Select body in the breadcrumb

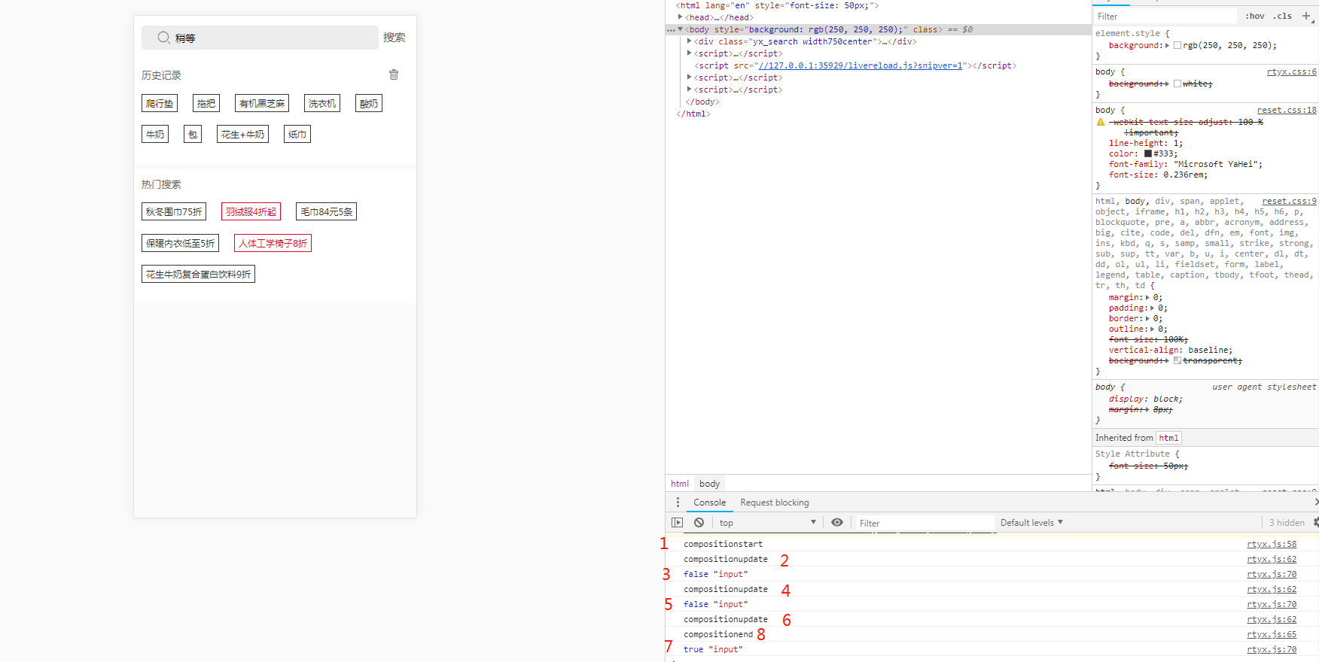click(x=709, y=484)
